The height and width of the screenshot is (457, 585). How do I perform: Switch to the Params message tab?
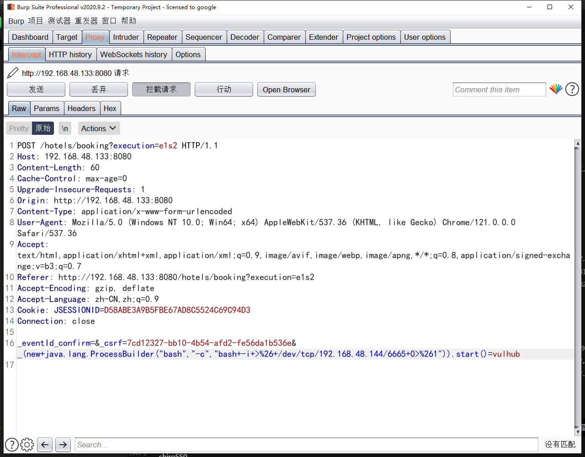click(47, 108)
